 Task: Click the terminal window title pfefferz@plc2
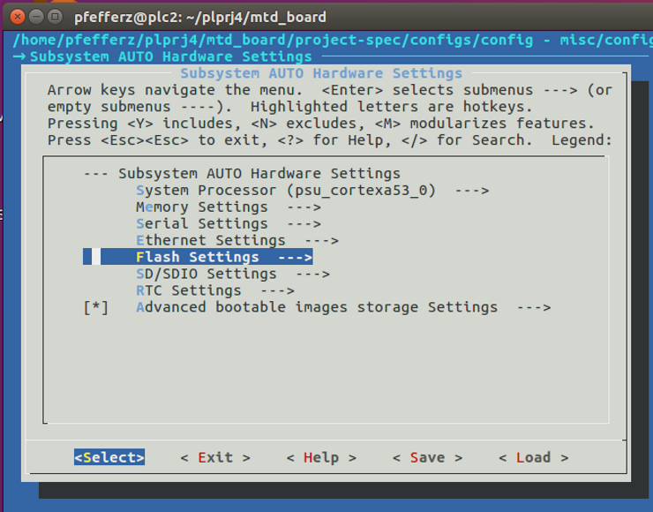200,17
